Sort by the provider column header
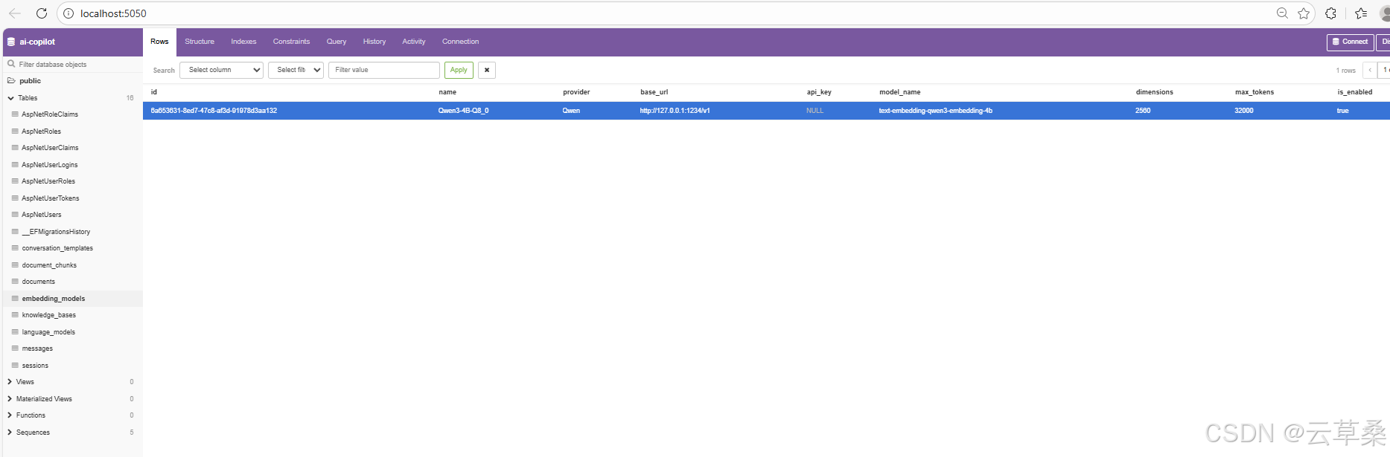Image resolution: width=1390 pixels, height=457 pixels. pos(576,92)
